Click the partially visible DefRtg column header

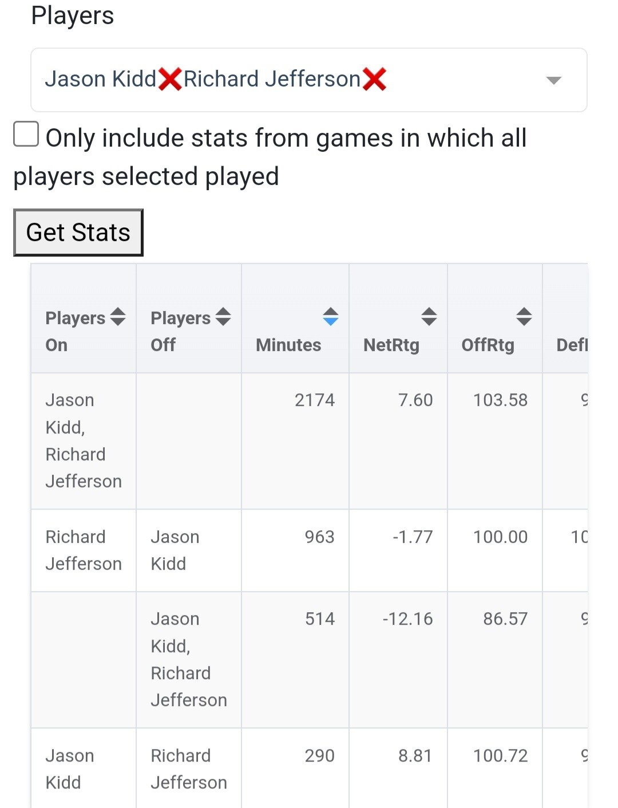tap(571, 345)
